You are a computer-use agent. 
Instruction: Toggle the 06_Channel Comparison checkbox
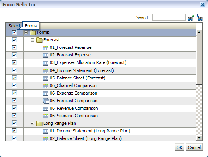click(x=14, y=85)
